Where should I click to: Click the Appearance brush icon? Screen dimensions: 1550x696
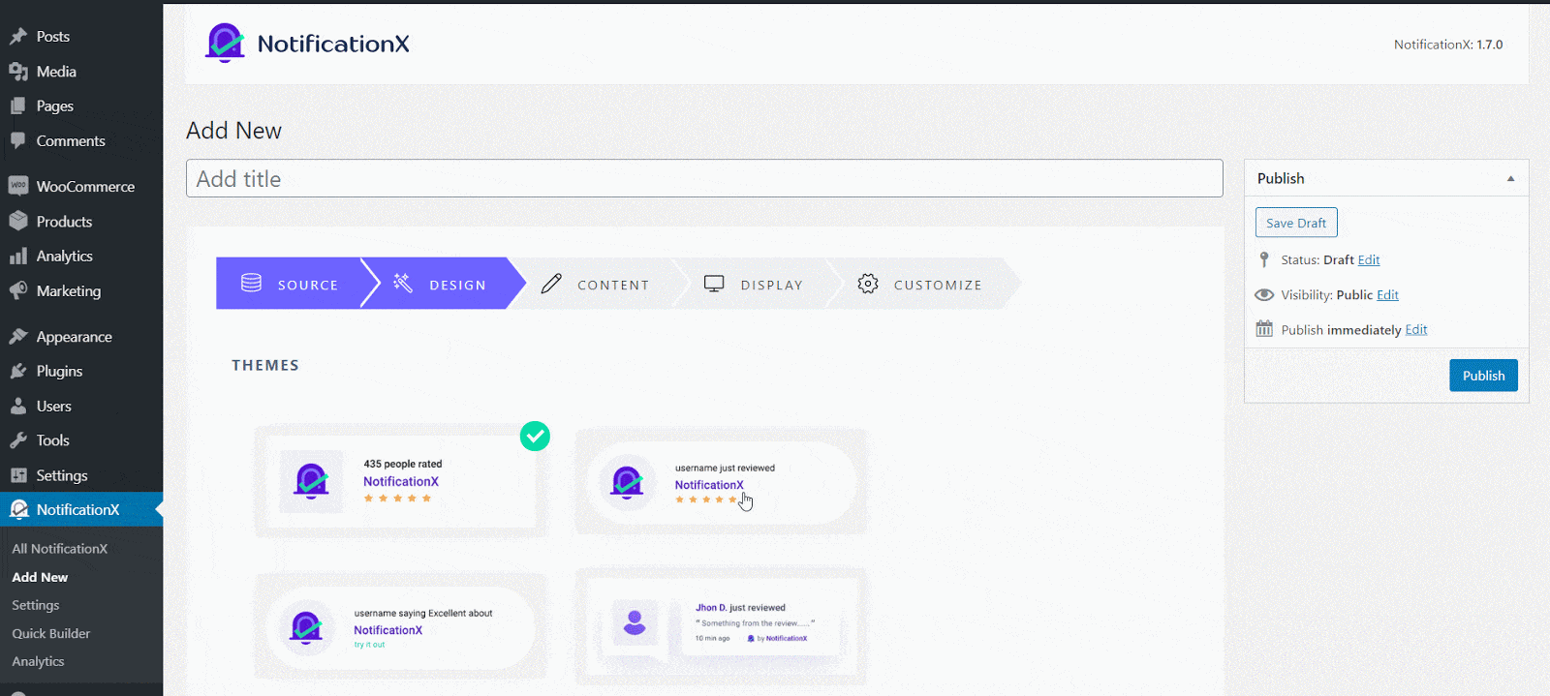click(18, 337)
